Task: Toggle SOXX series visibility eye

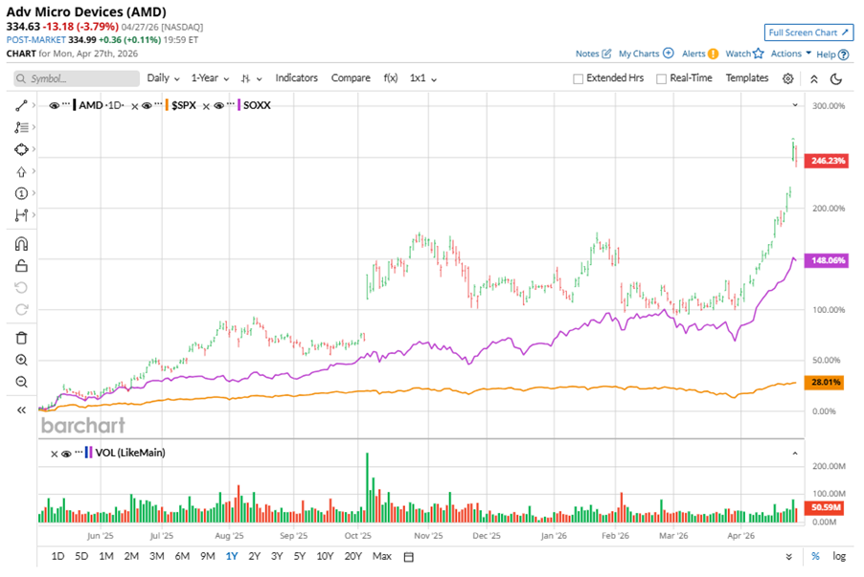Action: (218, 105)
